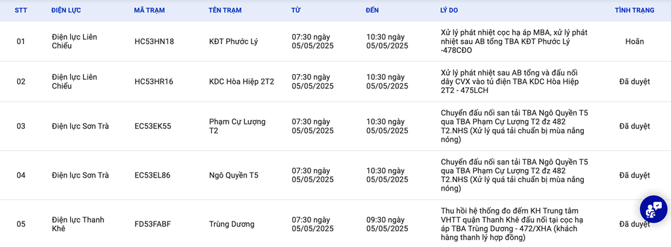
Task: Click the STT column header
Action: click(21, 10)
